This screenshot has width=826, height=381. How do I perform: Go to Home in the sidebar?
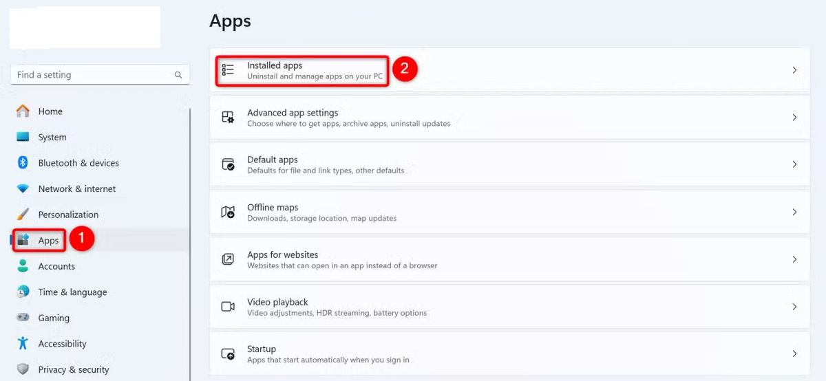click(50, 111)
